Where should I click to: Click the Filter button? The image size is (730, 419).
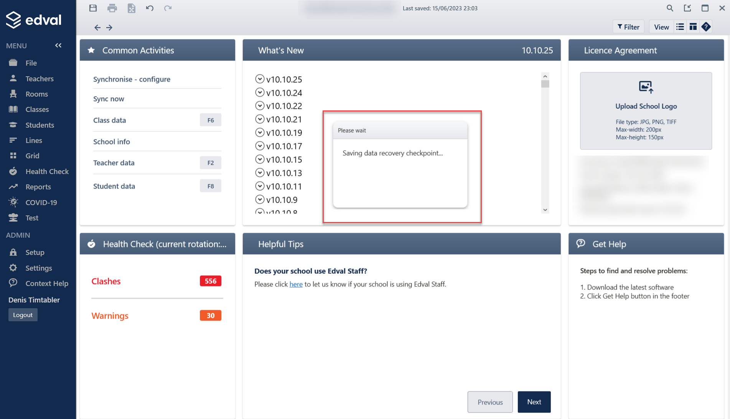coord(628,27)
